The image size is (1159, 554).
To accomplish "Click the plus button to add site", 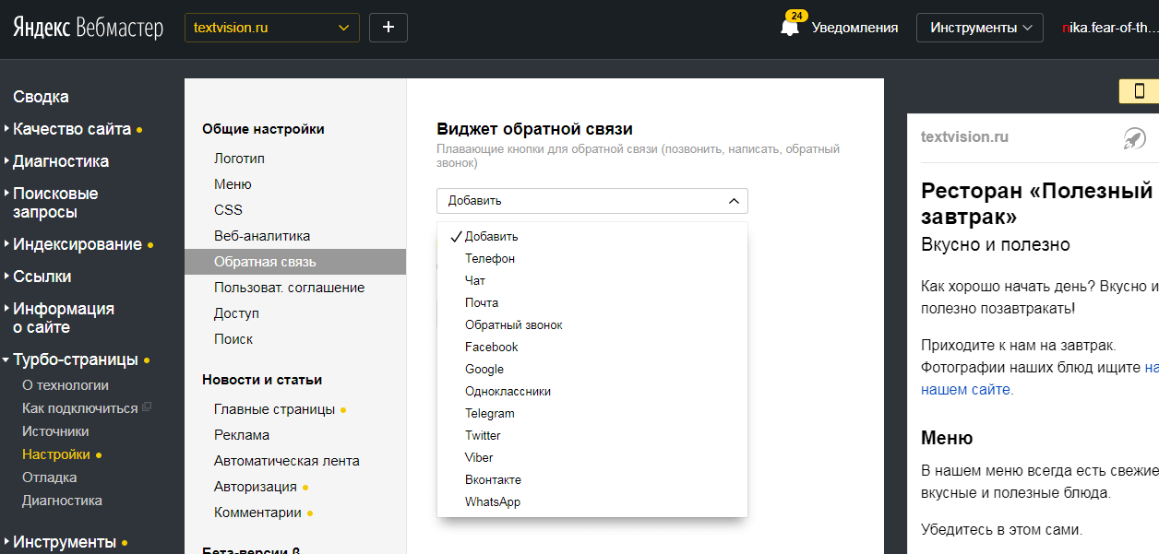I will click(x=388, y=28).
